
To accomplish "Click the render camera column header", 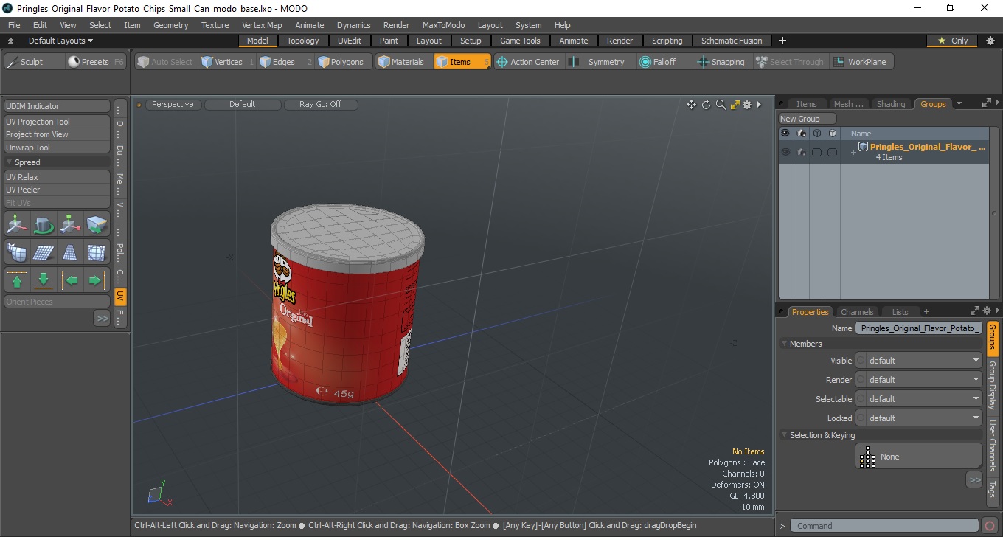I will tap(802, 134).
